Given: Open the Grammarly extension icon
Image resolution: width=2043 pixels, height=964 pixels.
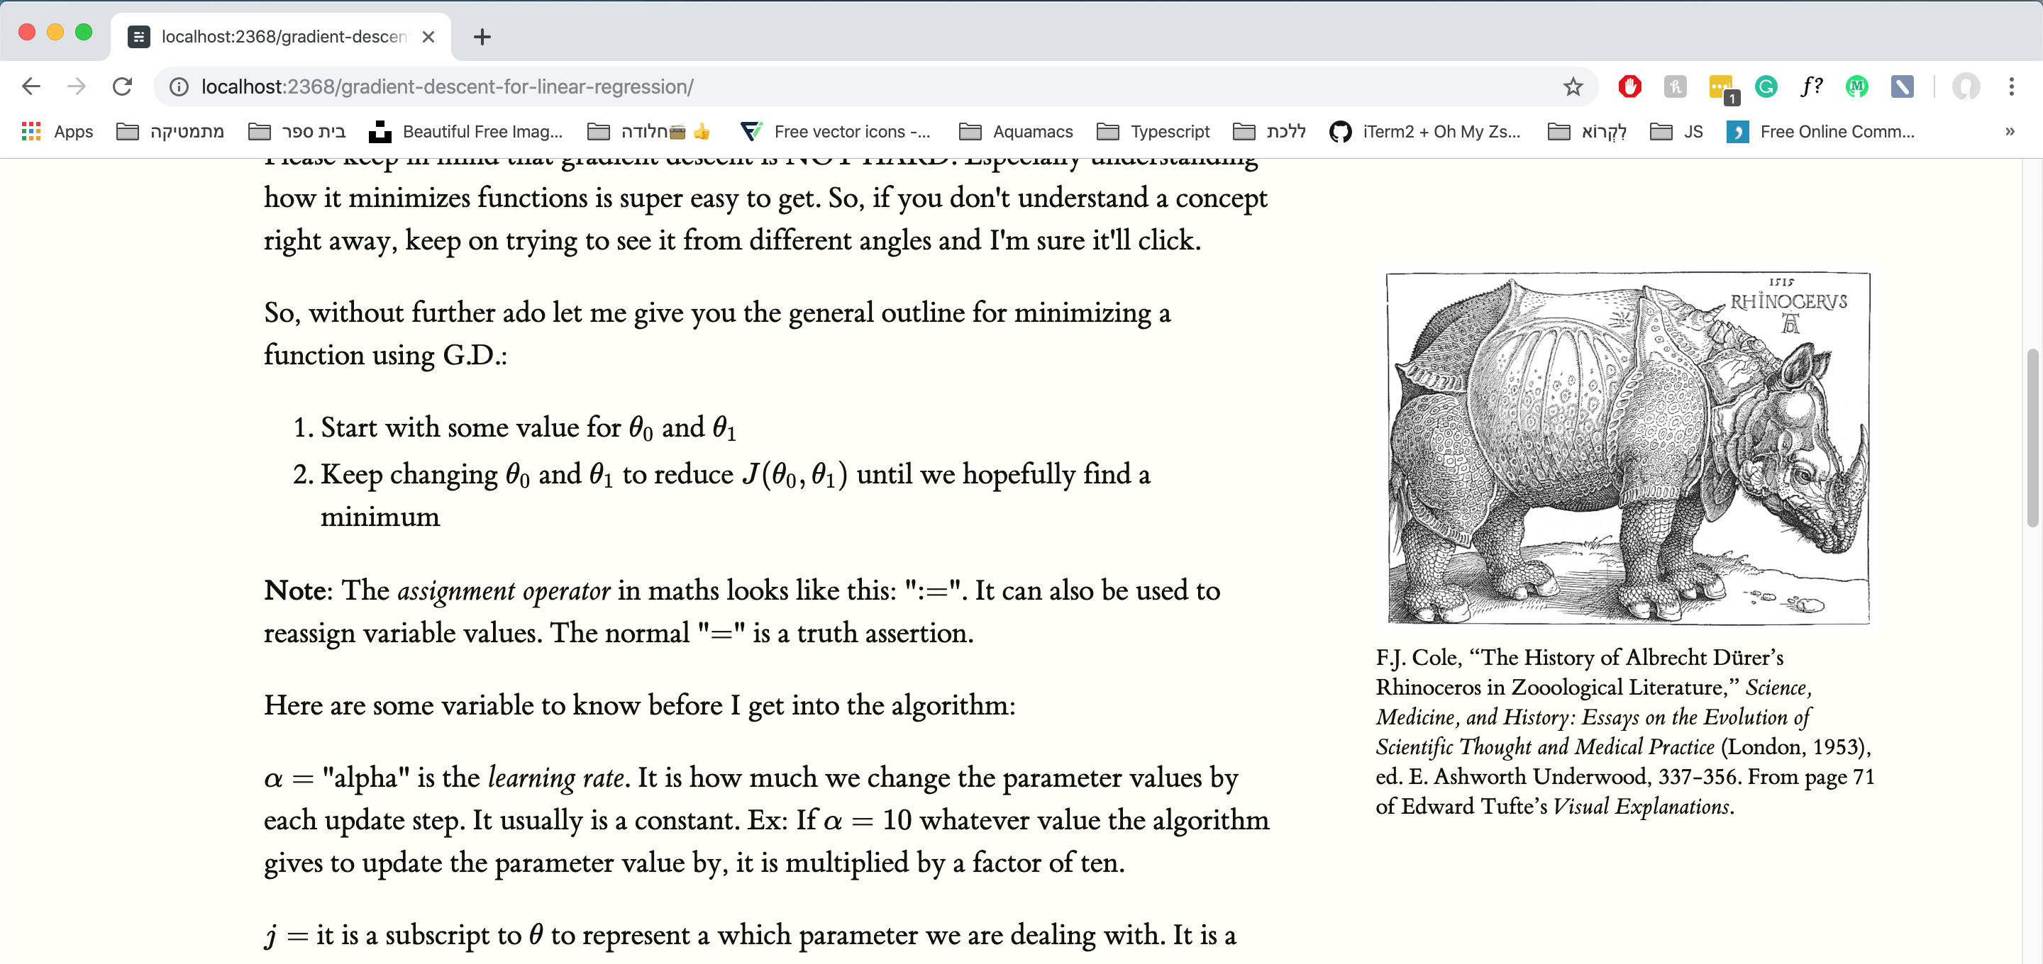Looking at the screenshot, I should click(x=1766, y=86).
